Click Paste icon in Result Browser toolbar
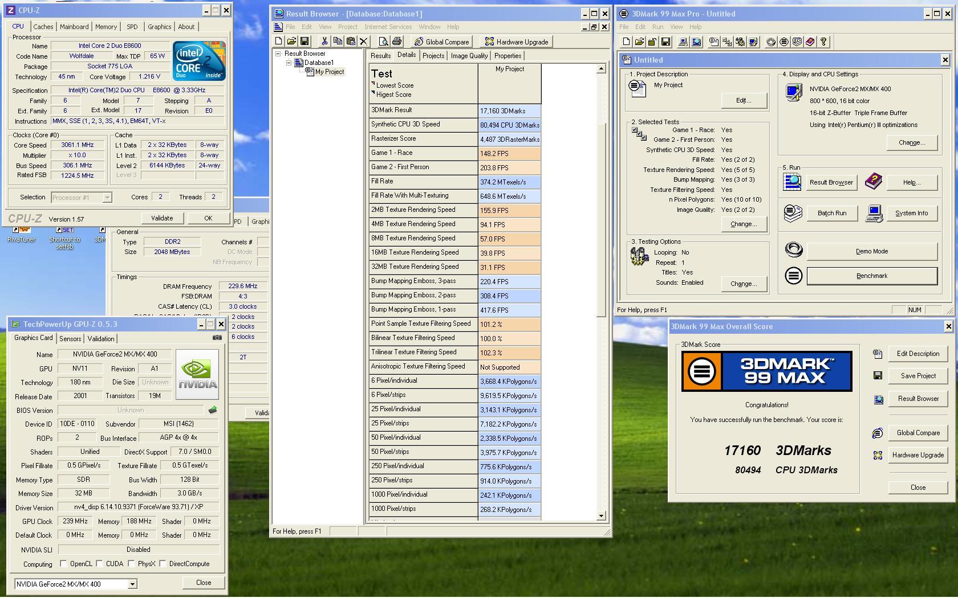 (351, 41)
